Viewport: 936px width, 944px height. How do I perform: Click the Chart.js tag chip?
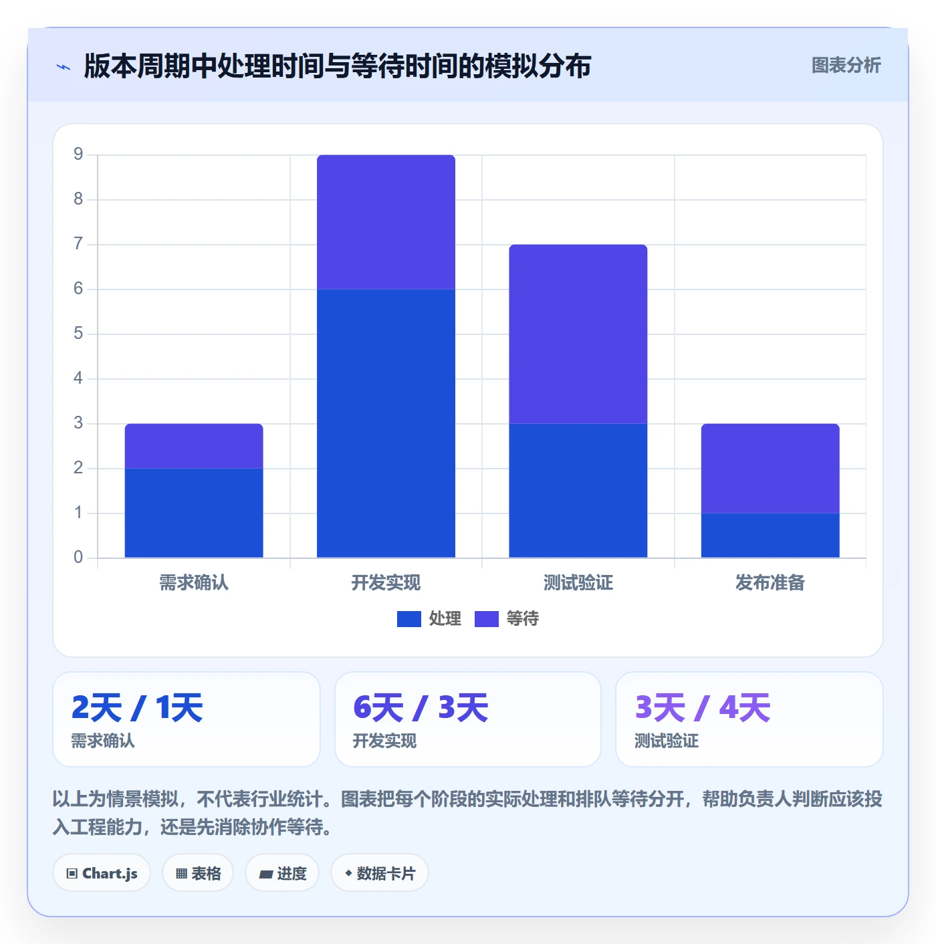click(102, 873)
